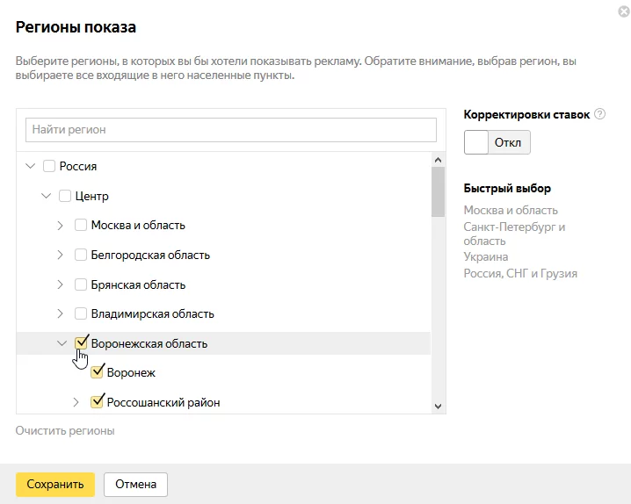Check the Центр checkbox
The image size is (631, 504).
click(x=65, y=196)
